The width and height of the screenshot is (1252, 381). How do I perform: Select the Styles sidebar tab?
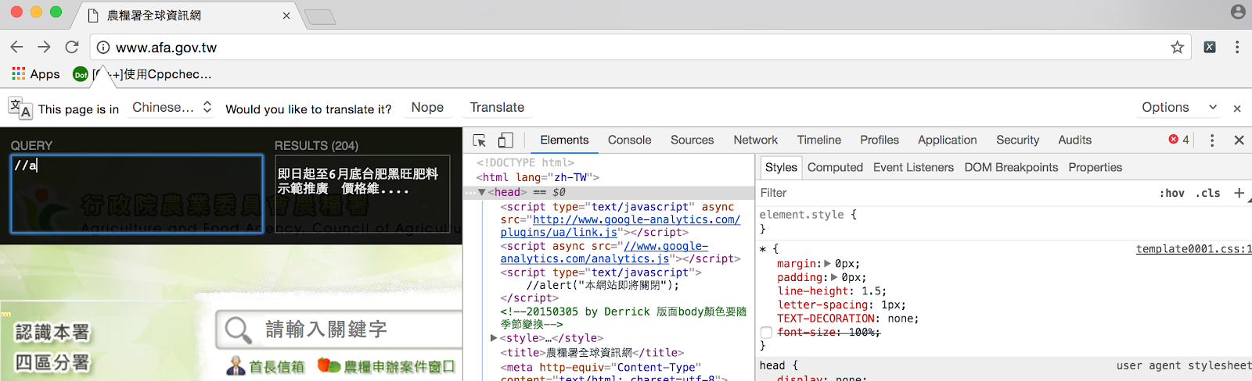click(781, 167)
